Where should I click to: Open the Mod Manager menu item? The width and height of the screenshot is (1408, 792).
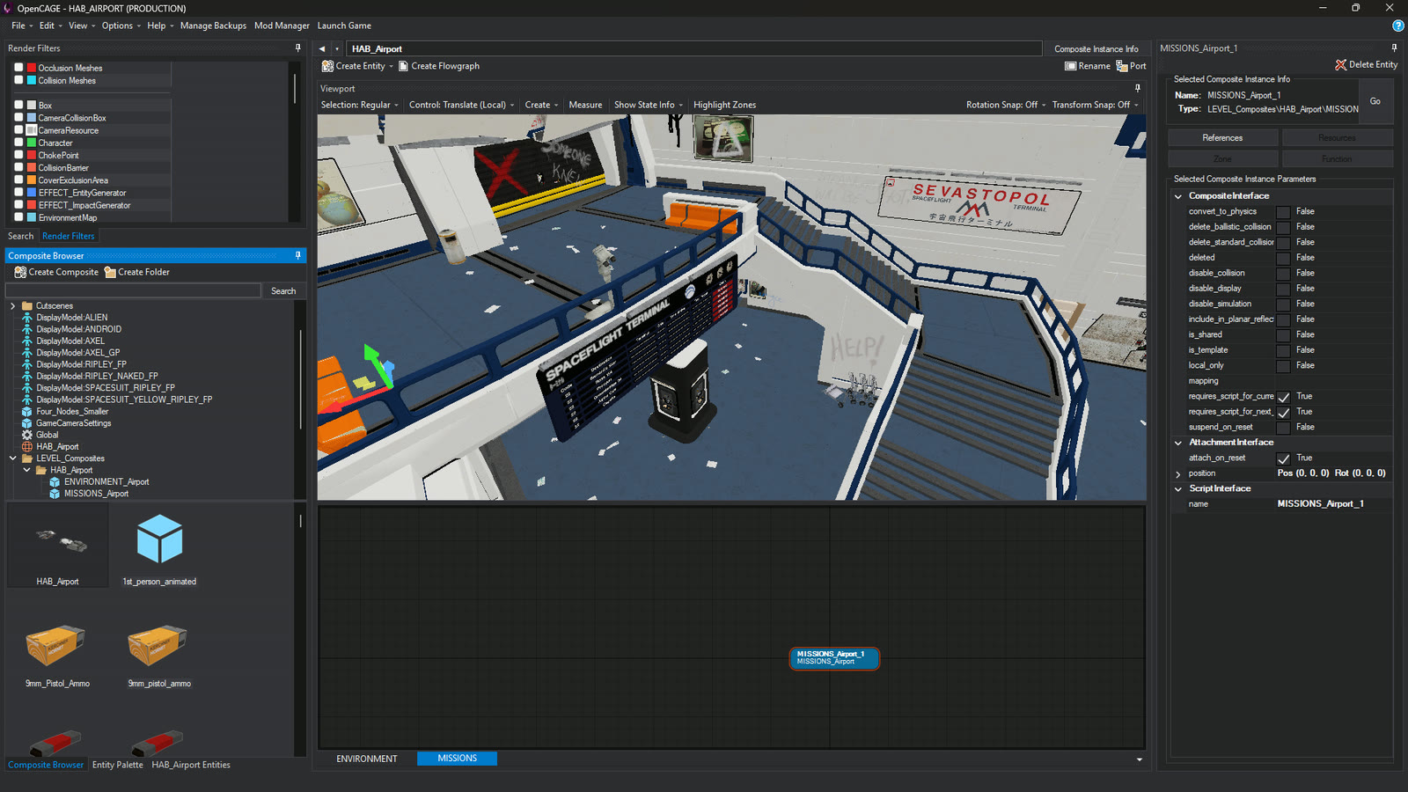[x=282, y=26]
